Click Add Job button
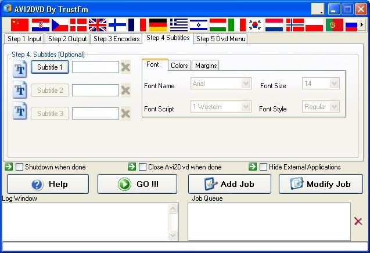This screenshot has width=370, height=253. point(229,184)
